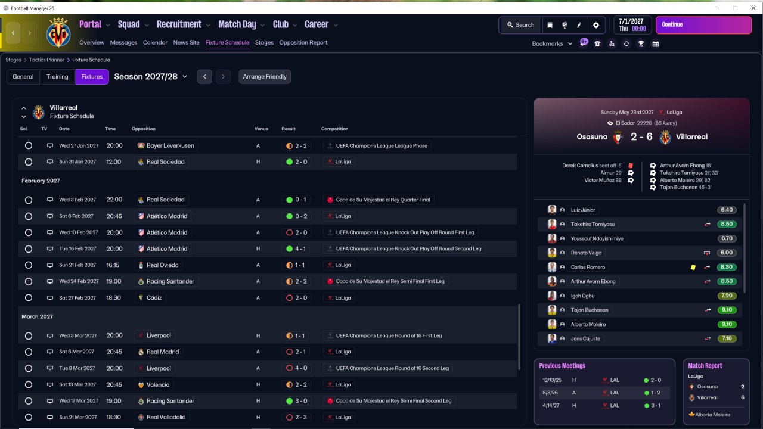Select the Real Oviedo fixture radio button
Image resolution: width=763 pixels, height=429 pixels.
[28, 265]
